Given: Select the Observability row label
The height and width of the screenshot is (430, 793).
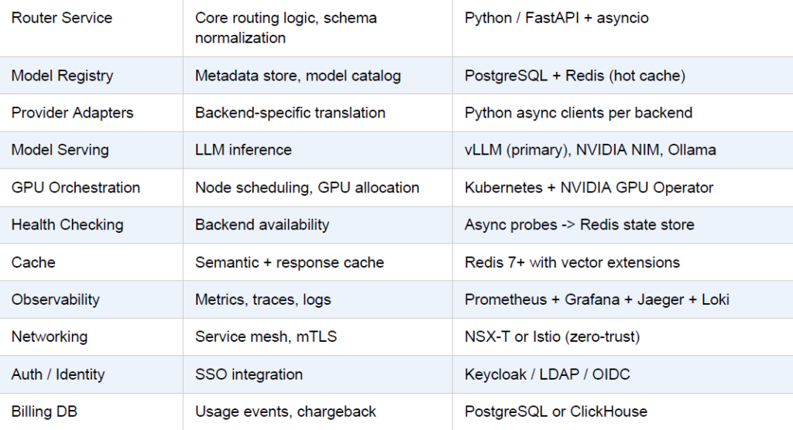Looking at the screenshot, I should click(55, 300).
